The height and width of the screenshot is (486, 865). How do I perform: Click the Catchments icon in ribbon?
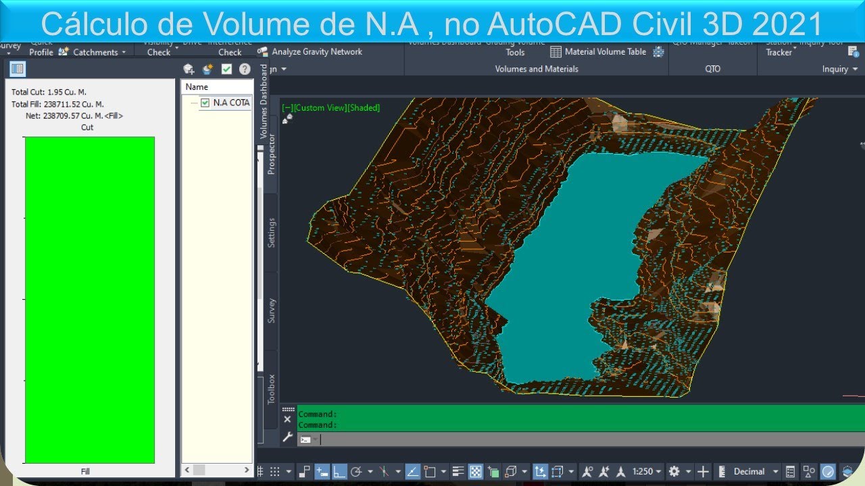pos(64,52)
